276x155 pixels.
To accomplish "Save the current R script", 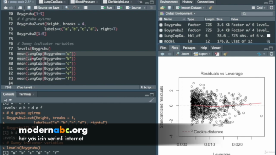I will [29, 8].
